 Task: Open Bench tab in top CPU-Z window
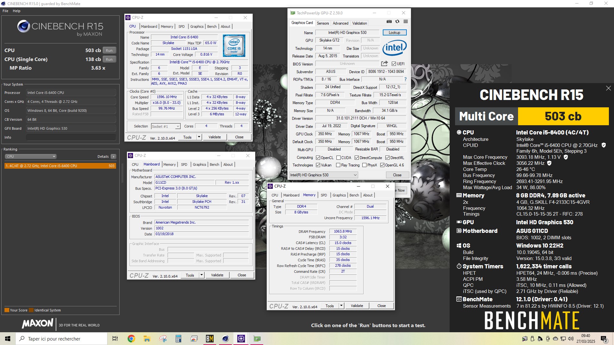pos(212,27)
